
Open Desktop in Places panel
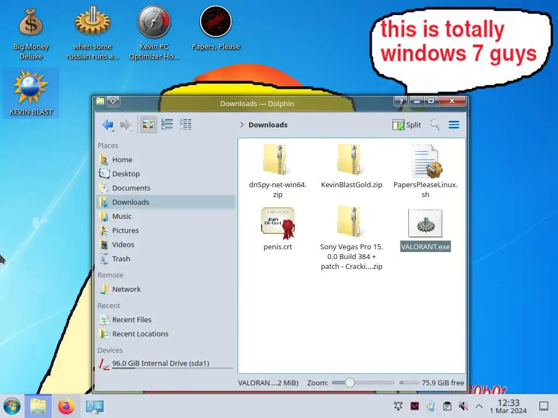pyautogui.click(x=166, y=174)
